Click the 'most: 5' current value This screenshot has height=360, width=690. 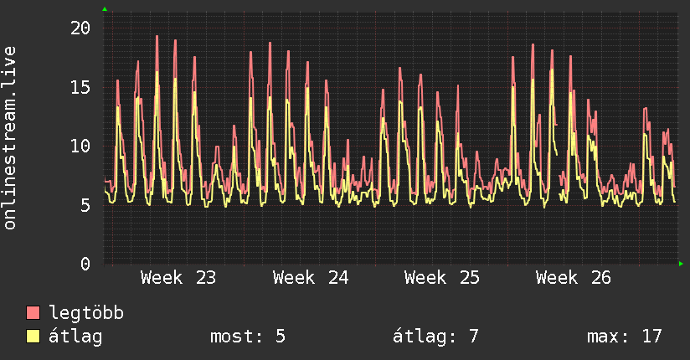[248, 337]
